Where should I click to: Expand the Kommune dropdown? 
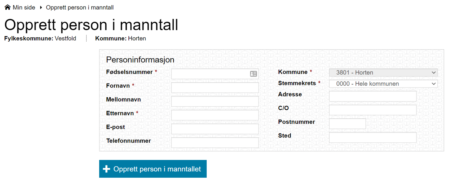tap(383, 73)
